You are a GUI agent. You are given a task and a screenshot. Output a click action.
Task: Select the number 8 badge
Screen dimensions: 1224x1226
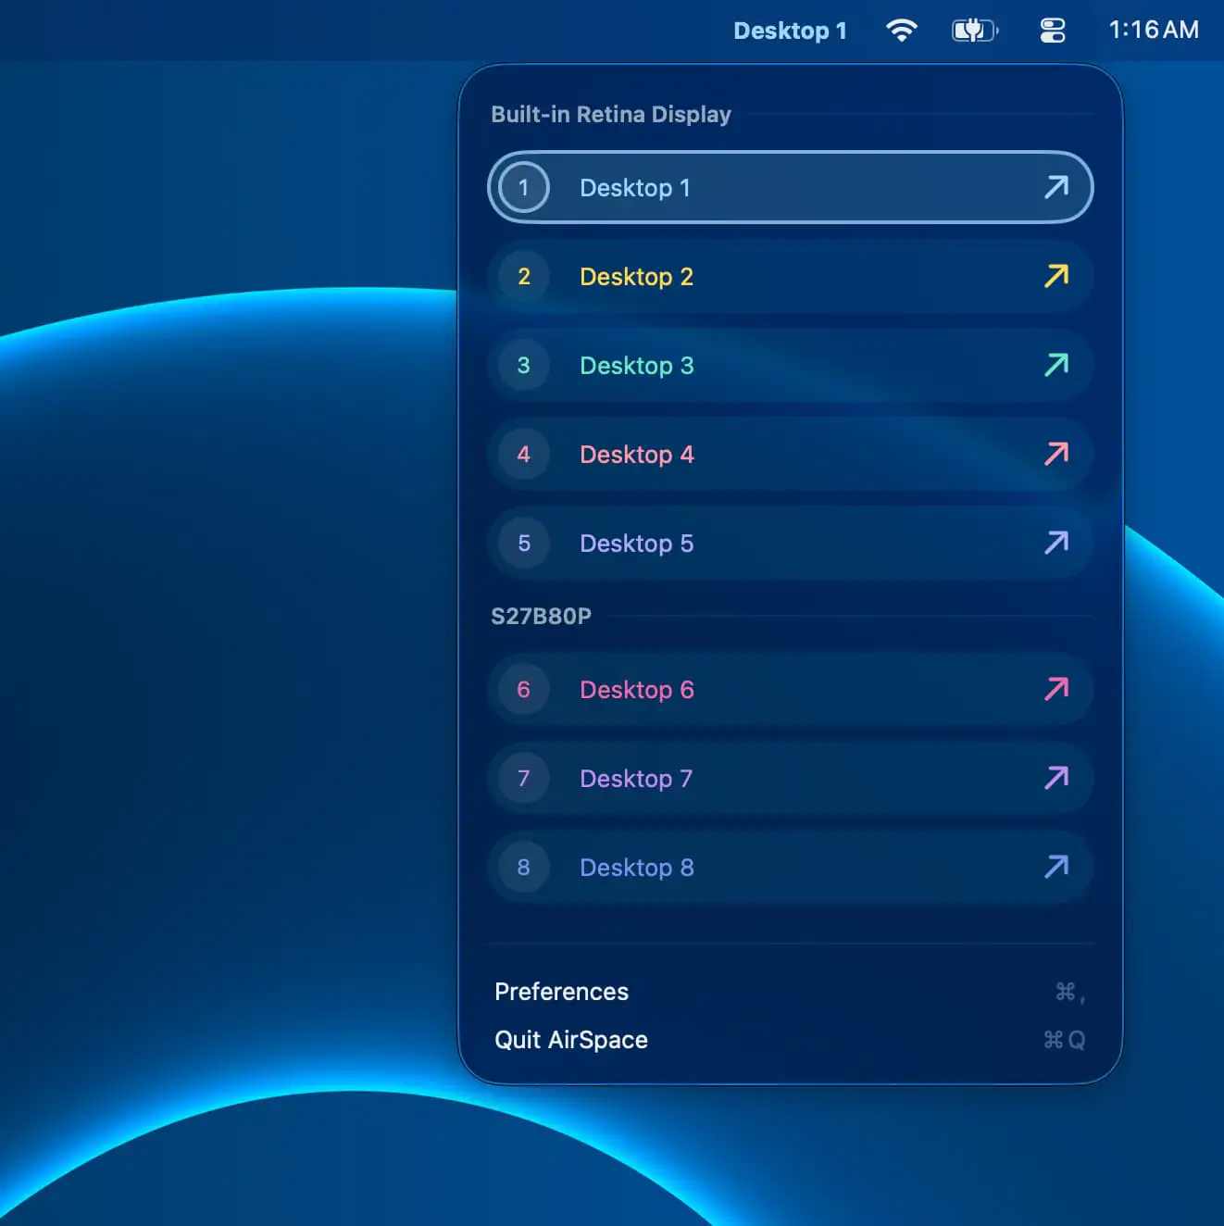524,867
